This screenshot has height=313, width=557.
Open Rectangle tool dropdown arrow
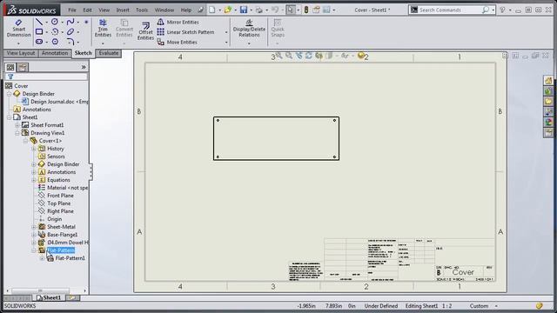[x=46, y=32]
